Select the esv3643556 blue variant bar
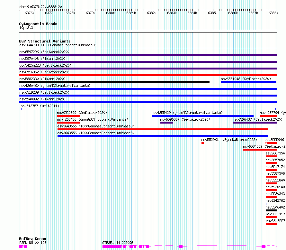The height and width of the screenshot is (250, 286). point(163,136)
